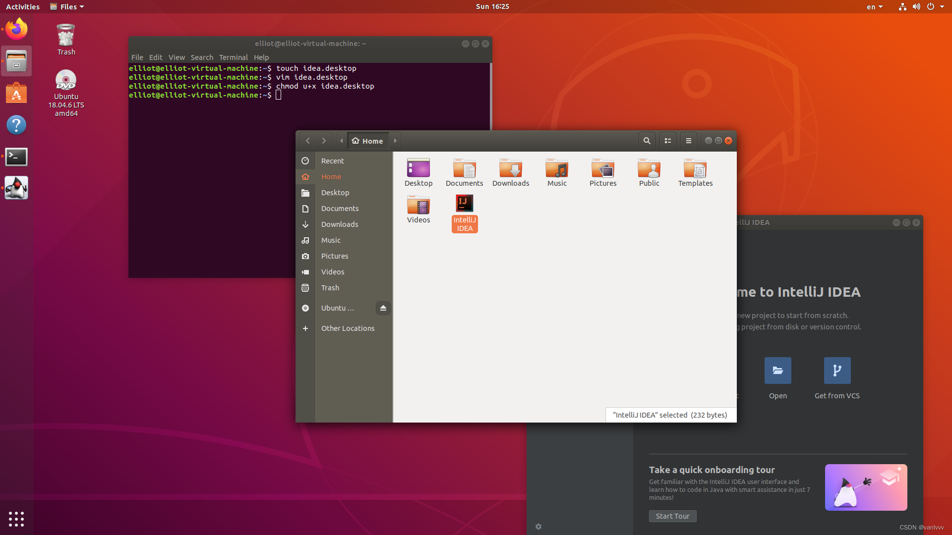Open the Files hamburger menu

click(688, 141)
